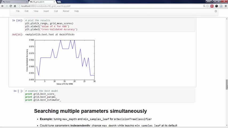Open the Edit menu
This screenshot has height=128, width=228.
(26, 11)
